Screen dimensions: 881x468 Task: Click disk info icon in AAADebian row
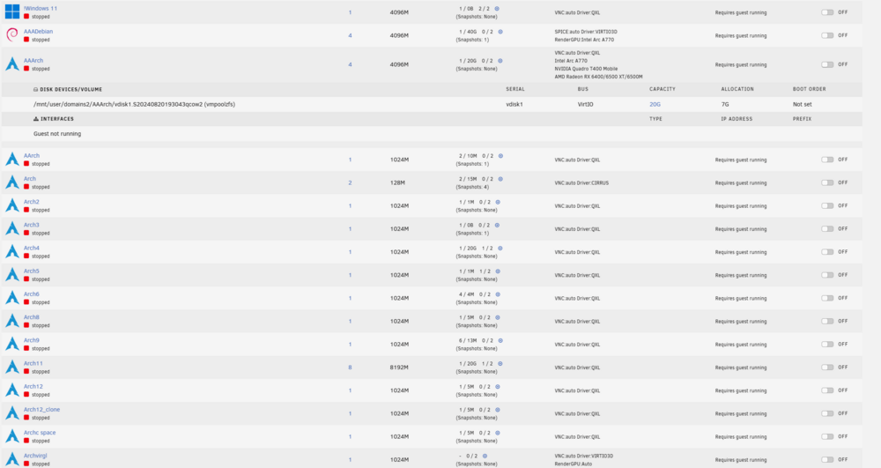pyautogui.click(x=500, y=32)
